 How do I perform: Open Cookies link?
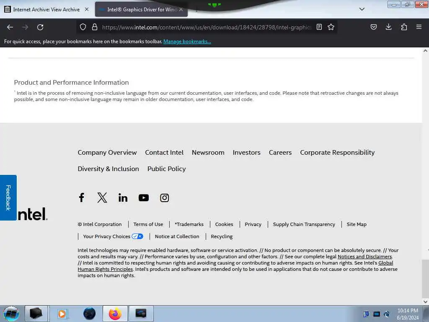pyautogui.click(x=224, y=224)
